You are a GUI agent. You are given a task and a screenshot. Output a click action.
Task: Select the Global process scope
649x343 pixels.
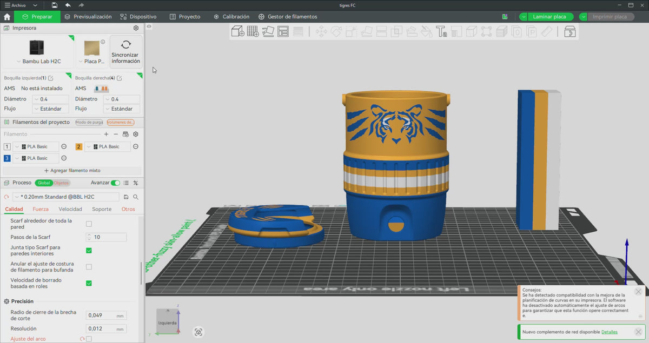click(x=44, y=183)
